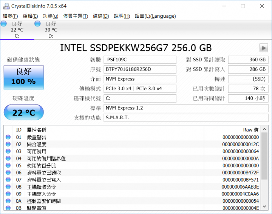
Task: Click status orb for ID 04 可用的備用臨界值
Action: [x=8, y=159]
